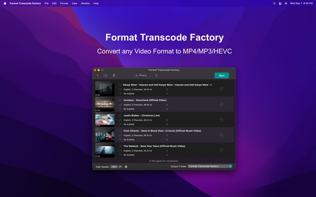Click the plus icon to add files
This screenshot has width=316, height=197.
point(98,75)
